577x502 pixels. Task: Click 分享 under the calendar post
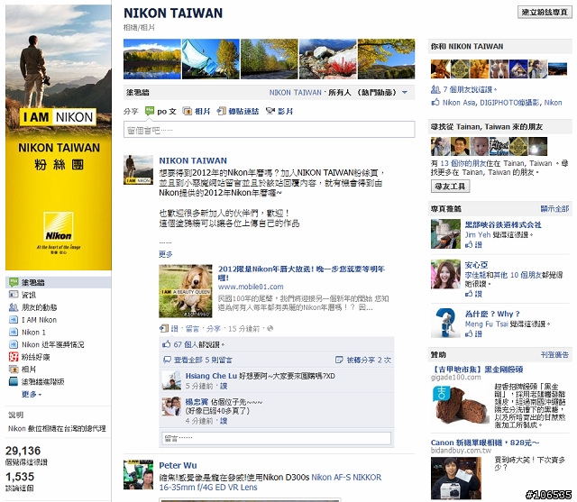tap(213, 328)
